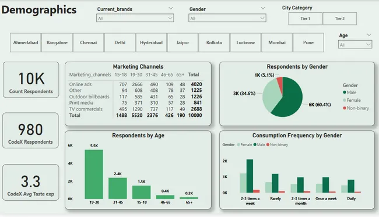Click the 2688 TV commercials total cell
Viewport: 379px width, 217px height.
(196, 109)
